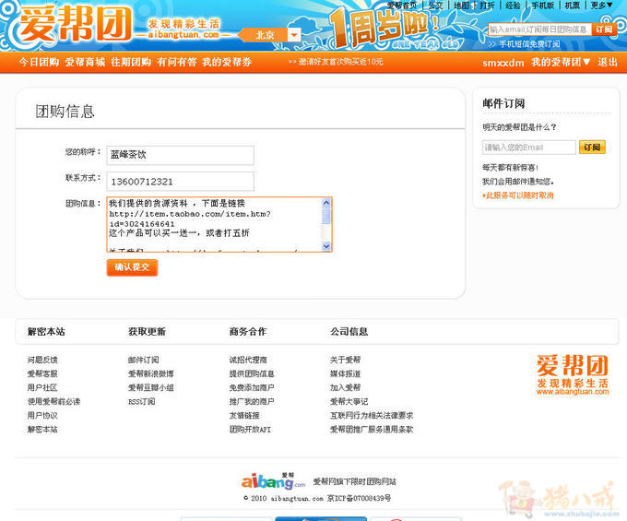Click the textarea scroll up arrow
The height and width of the screenshot is (521, 627).
coord(326,203)
